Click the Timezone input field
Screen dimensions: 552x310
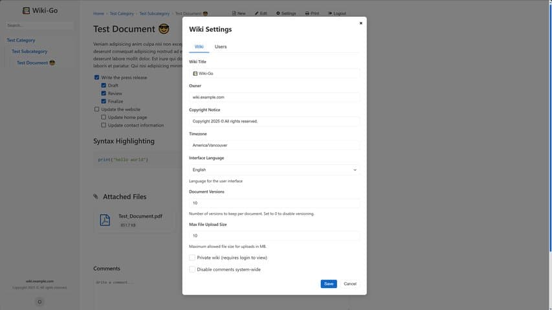[274, 146]
